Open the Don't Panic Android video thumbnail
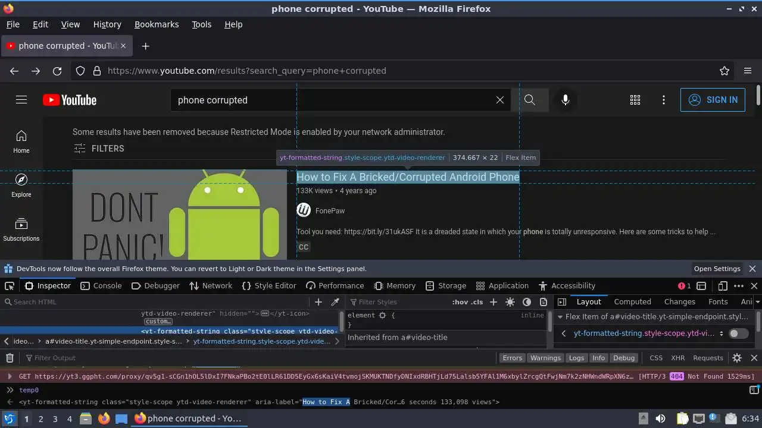Image resolution: width=762 pixels, height=428 pixels. tap(180, 215)
